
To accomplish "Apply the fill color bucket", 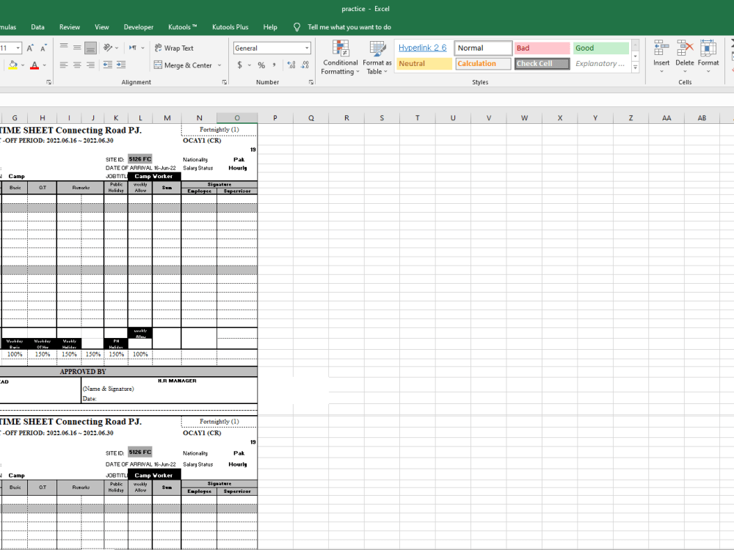I will pos(12,65).
